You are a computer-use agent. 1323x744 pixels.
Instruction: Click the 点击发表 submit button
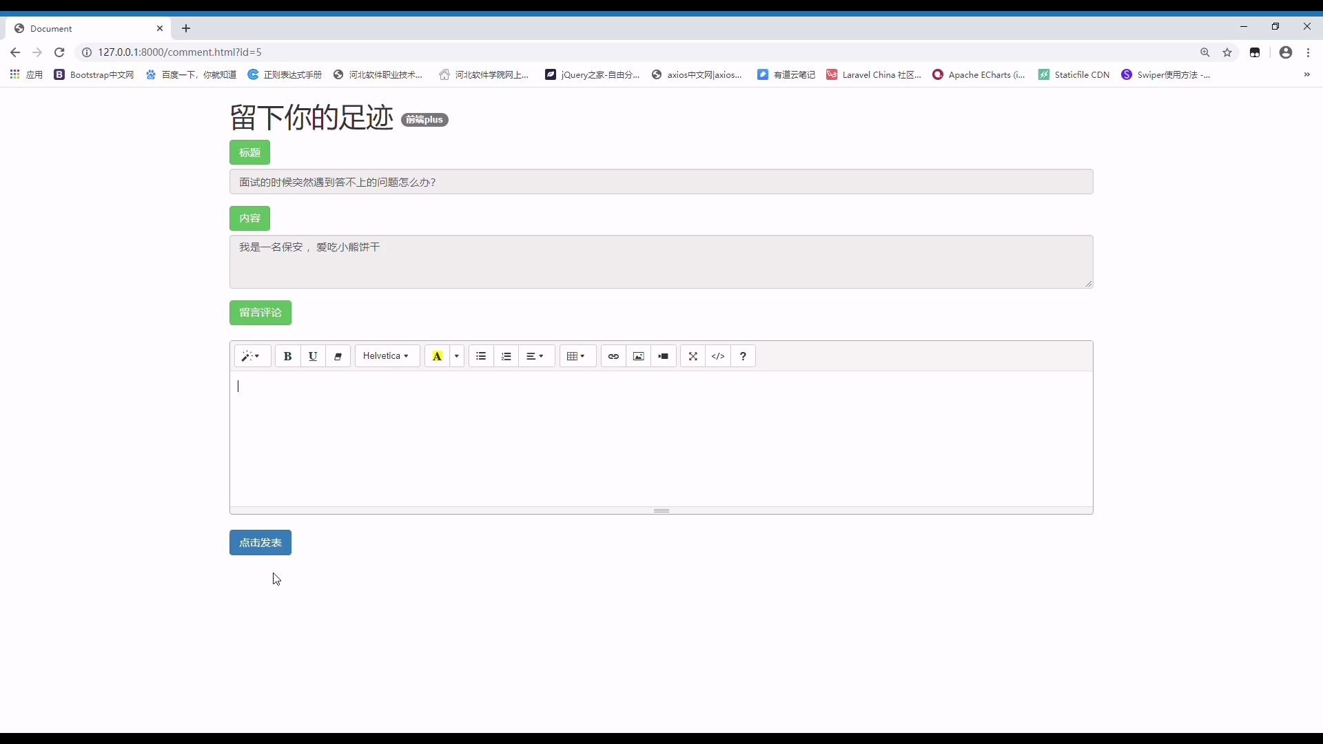(260, 543)
